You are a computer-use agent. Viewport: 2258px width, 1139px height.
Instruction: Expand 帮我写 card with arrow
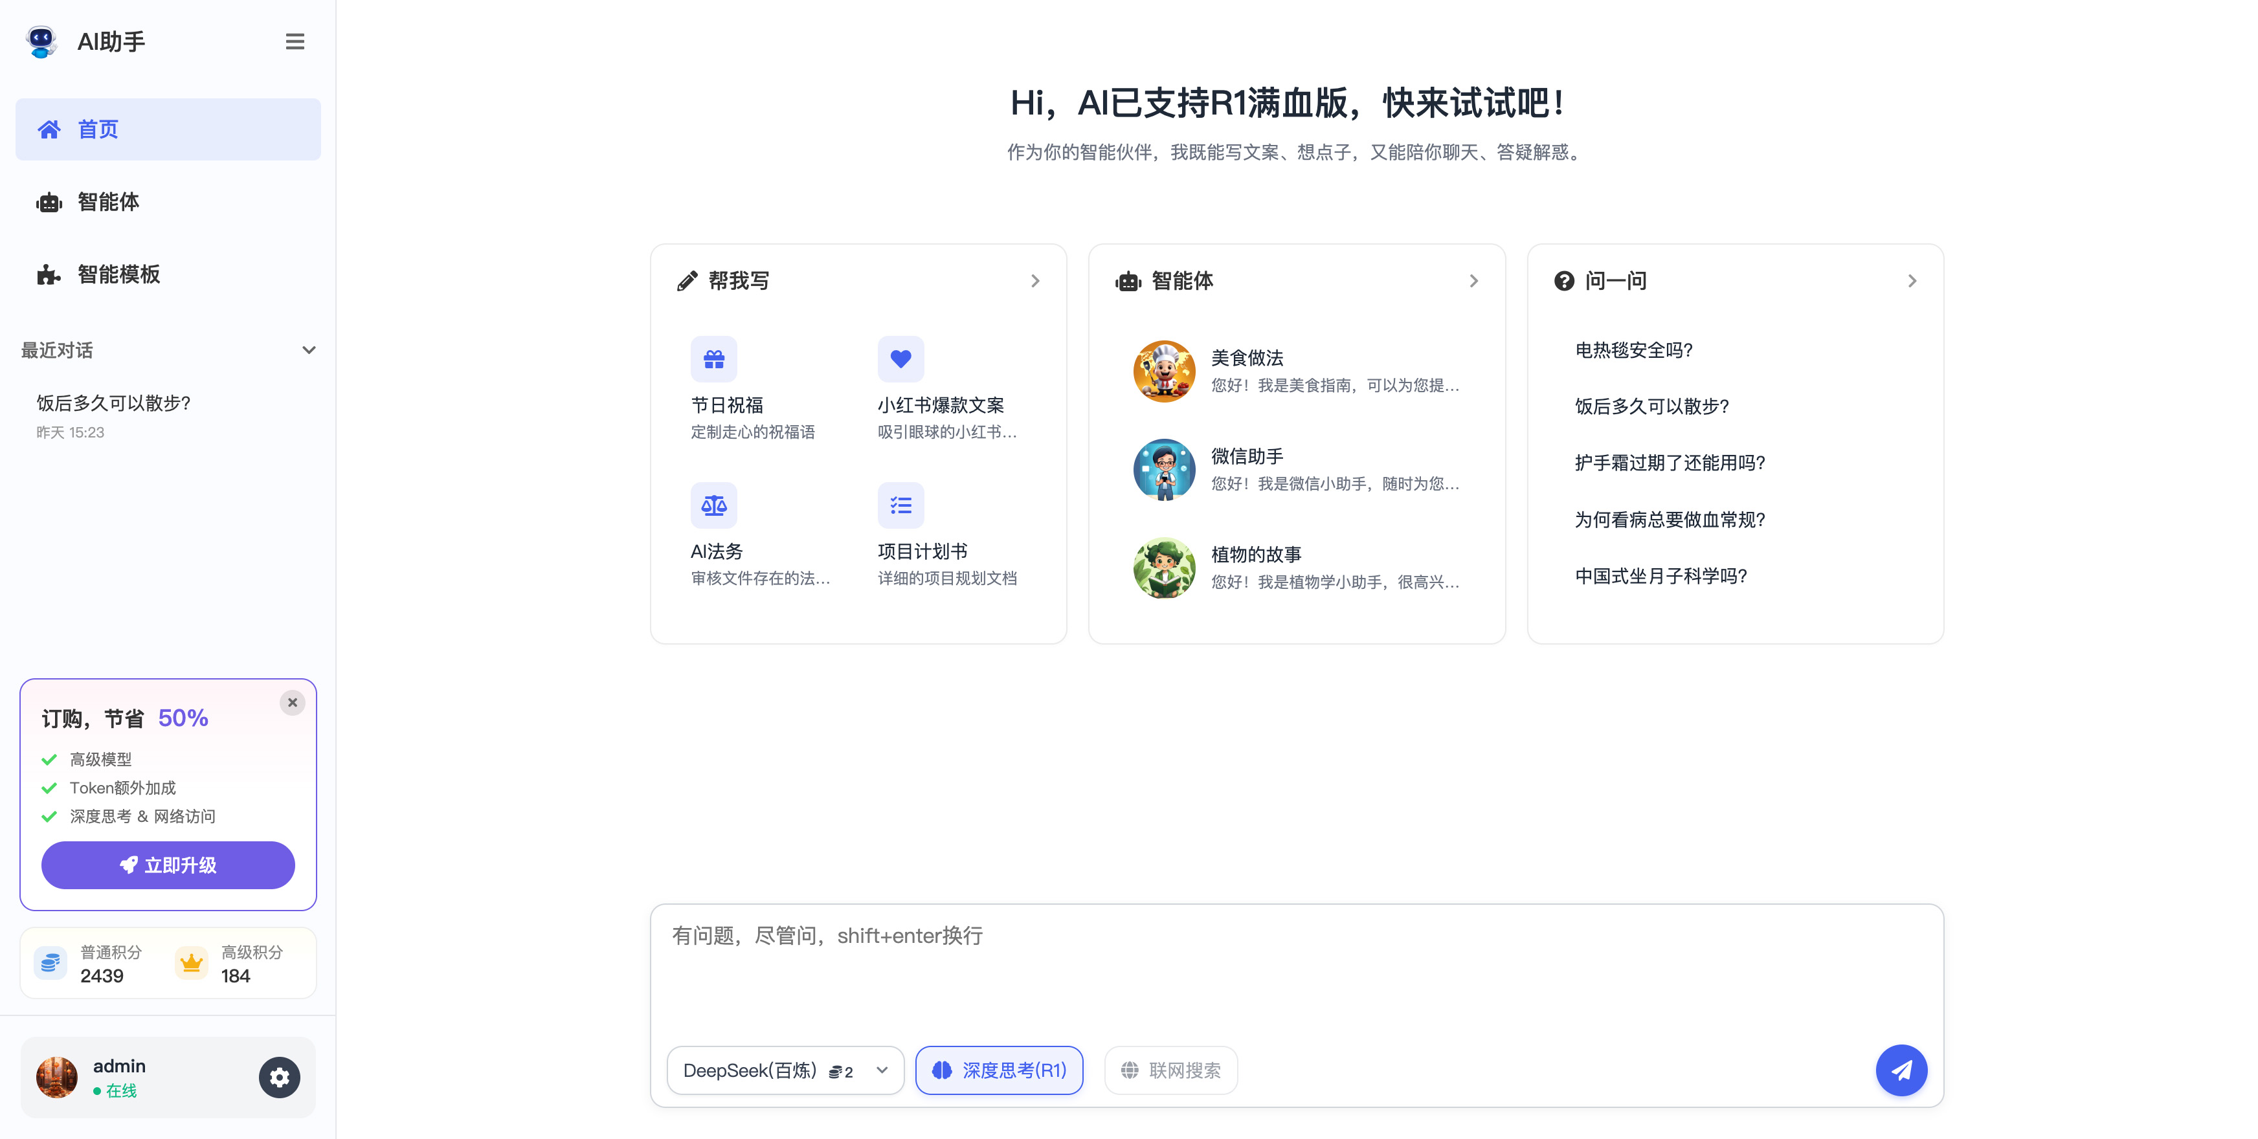(1035, 280)
